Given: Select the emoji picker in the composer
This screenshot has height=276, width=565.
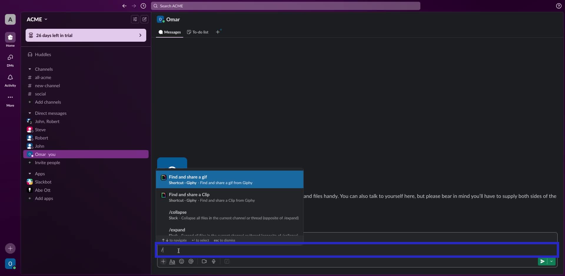Looking at the screenshot, I should click(182, 261).
